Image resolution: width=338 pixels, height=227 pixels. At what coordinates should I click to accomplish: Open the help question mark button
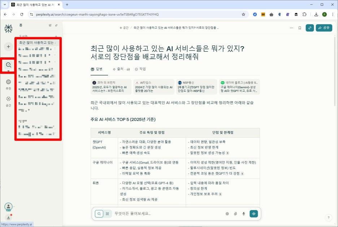[x=329, y=218]
